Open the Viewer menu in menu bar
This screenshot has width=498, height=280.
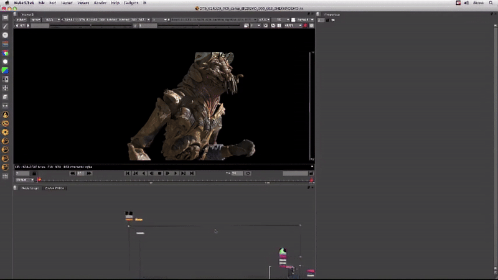83,3
